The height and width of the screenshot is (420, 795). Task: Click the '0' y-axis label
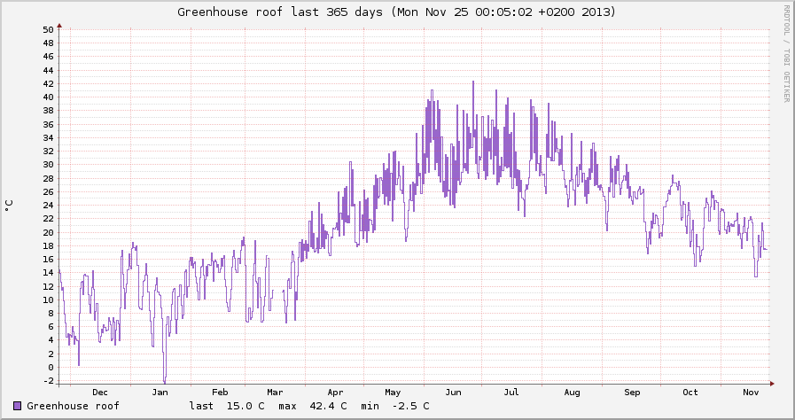tap(51, 368)
